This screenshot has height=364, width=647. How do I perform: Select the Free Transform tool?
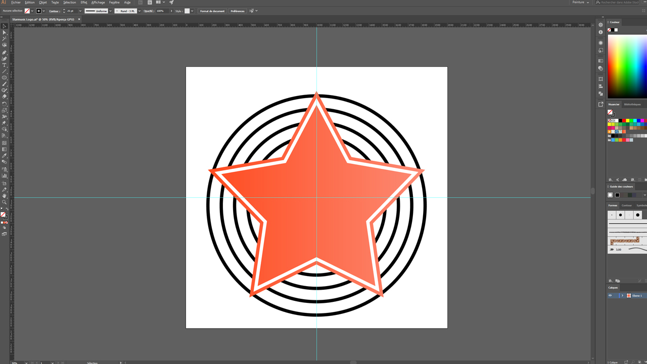tap(5, 123)
